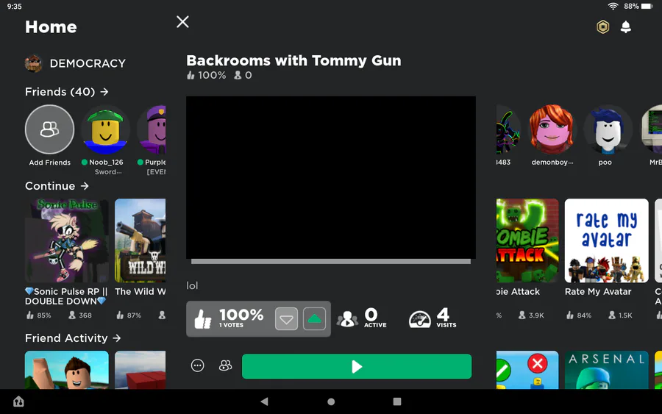Open Rate My Avatar game tile

(x=606, y=240)
